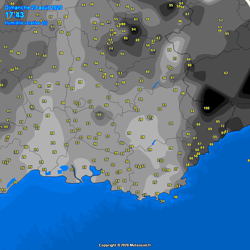Select the 17:43 timestamp
Image resolution: width=250 pixels, height=250 pixels.
[15, 15]
